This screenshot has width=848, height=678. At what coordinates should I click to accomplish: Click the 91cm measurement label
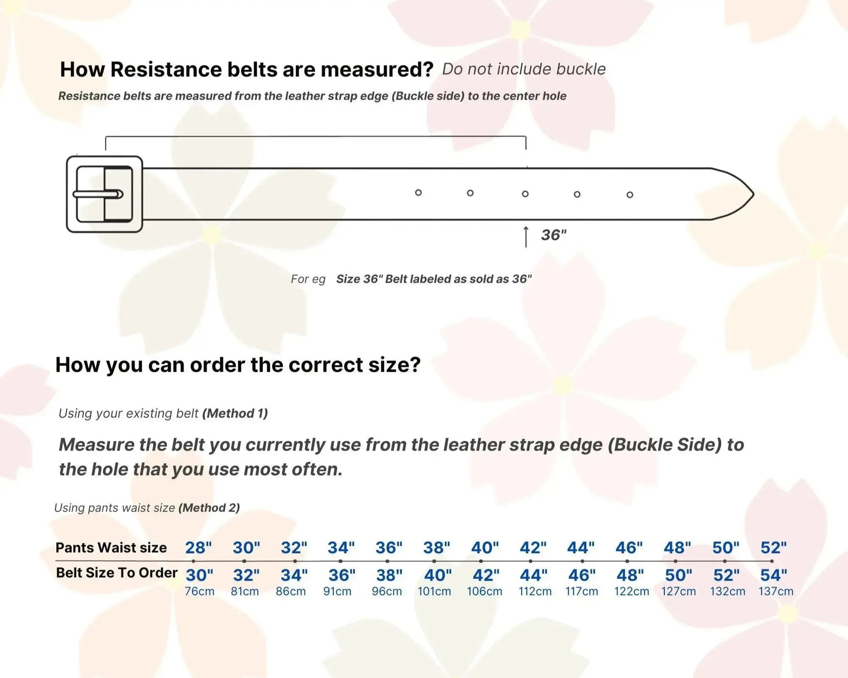[x=337, y=591]
